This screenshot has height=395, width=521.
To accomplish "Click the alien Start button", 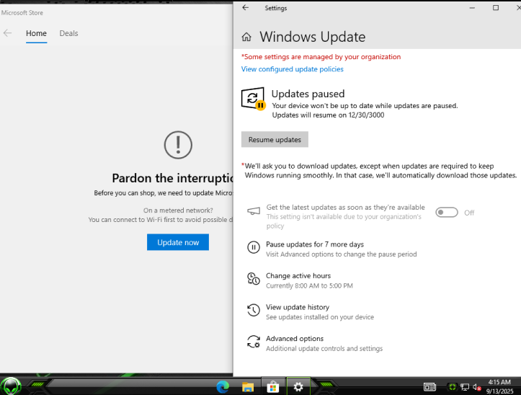I will (11, 386).
